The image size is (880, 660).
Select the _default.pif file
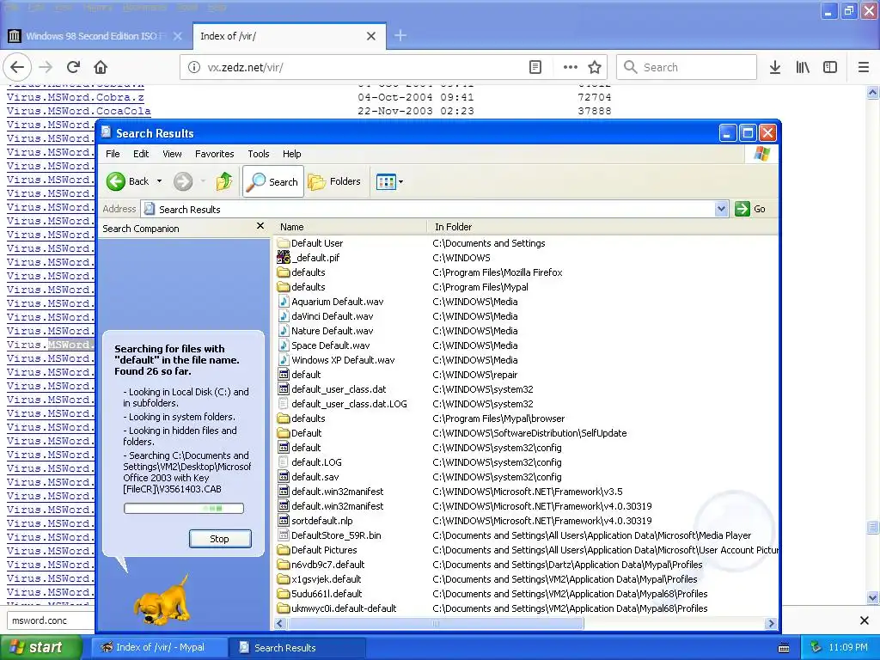coord(315,258)
